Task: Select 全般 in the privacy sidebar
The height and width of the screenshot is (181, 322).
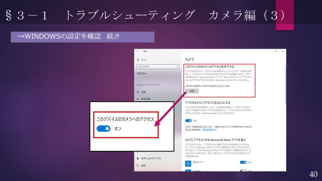Action: point(144,92)
